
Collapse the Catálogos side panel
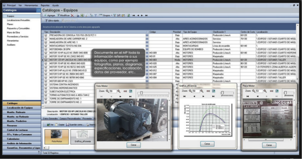[39, 10]
